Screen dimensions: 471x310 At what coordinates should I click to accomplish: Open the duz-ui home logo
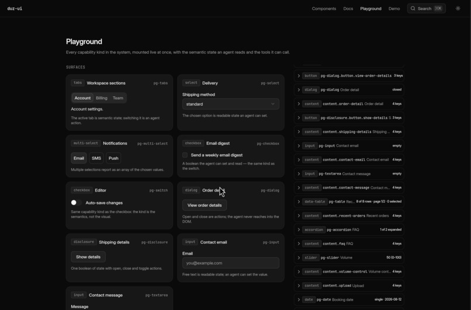[x=15, y=8]
